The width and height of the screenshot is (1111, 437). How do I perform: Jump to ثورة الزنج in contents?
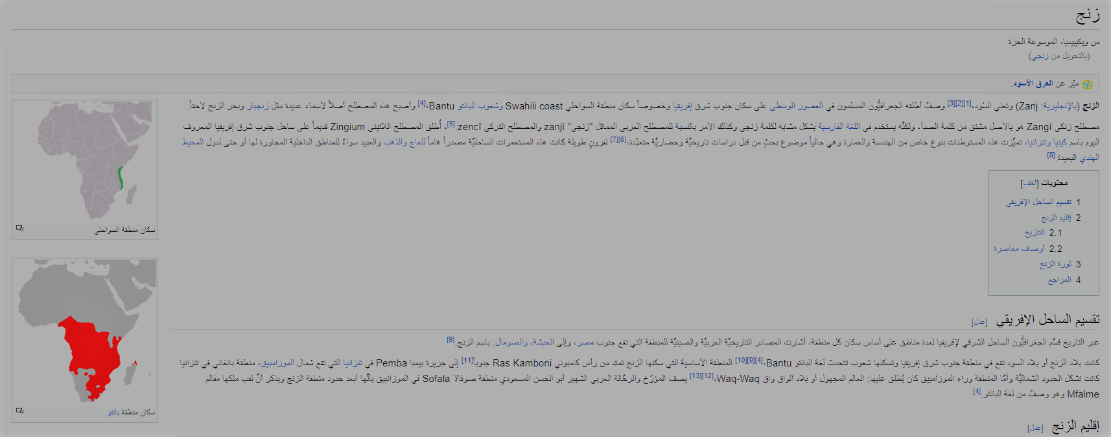1055,264
